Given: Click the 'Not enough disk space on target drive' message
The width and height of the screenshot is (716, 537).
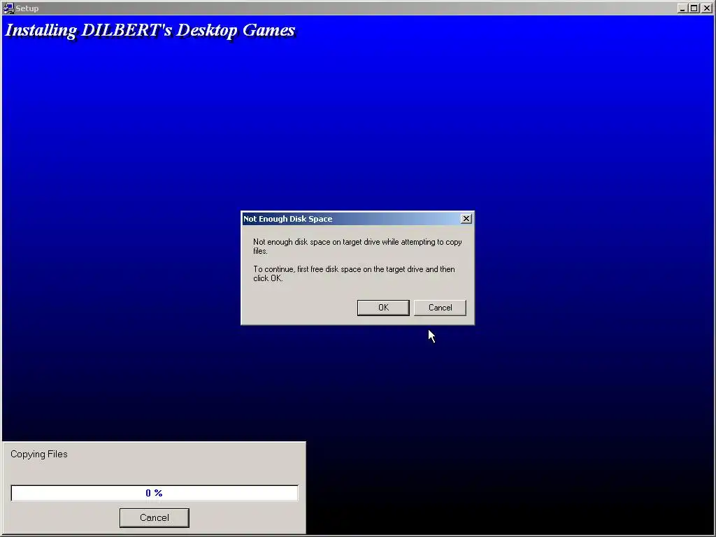Looking at the screenshot, I should (x=357, y=246).
